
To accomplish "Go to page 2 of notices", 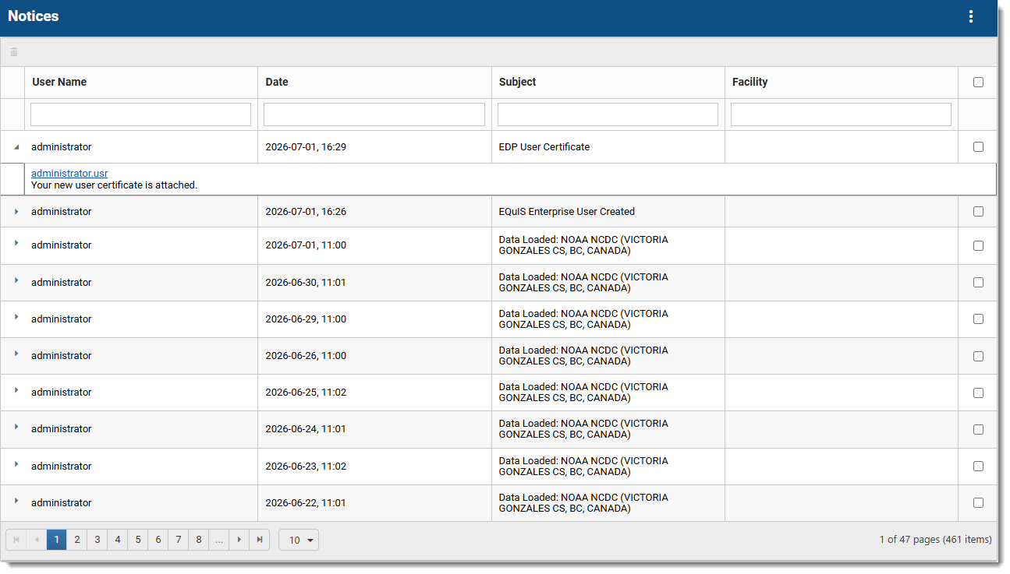I will pos(77,540).
